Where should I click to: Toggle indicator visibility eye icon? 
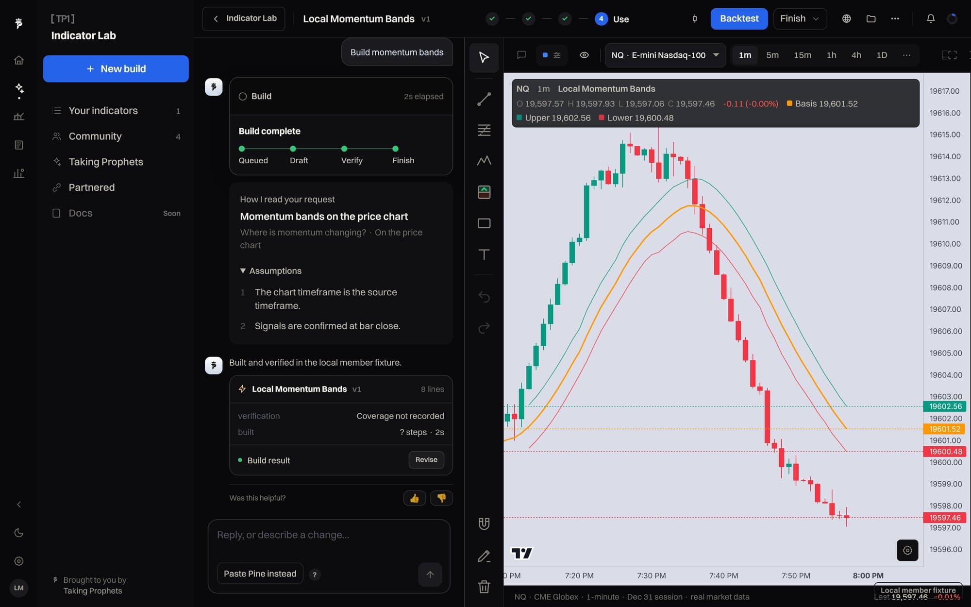584,55
